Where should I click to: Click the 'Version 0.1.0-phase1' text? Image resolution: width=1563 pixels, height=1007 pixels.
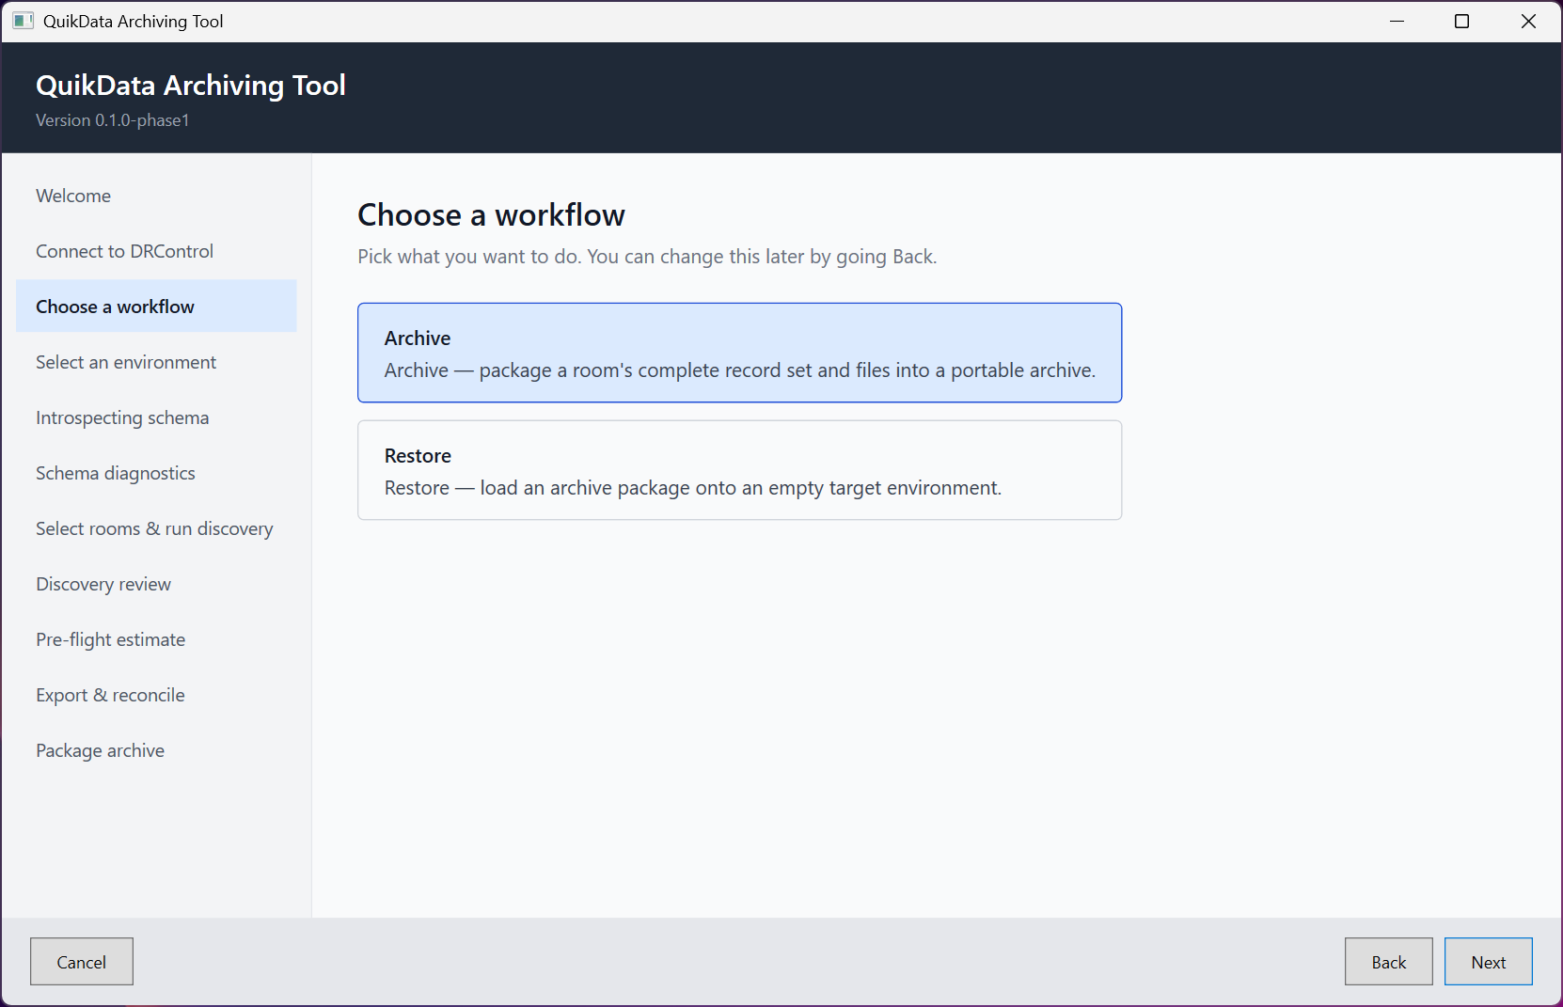pyautogui.click(x=113, y=120)
